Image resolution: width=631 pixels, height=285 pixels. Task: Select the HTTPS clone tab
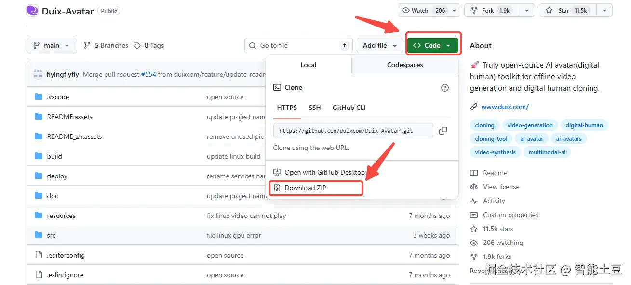tap(287, 108)
